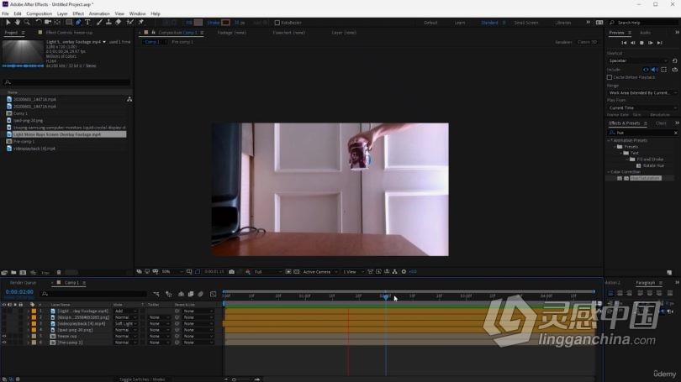Open the 1 View layout dropdown

[x=352, y=272]
